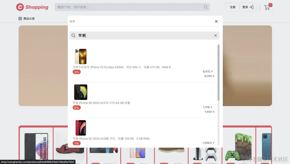The width and height of the screenshot is (290, 164).
Task: Open iPhone SE 2020 A2296 title
Action: [x=111, y=139]
